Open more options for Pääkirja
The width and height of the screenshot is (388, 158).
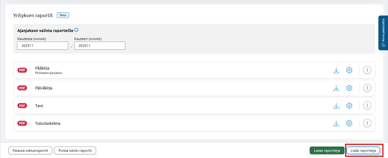367,70
